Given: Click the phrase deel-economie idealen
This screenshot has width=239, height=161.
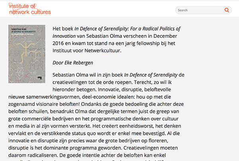Looking at the screenshot, I should [x=108, y=97].
